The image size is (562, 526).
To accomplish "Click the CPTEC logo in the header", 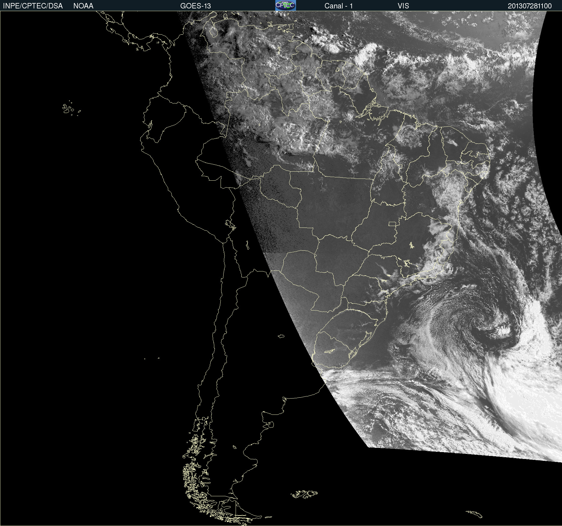I will pos(286,5).
